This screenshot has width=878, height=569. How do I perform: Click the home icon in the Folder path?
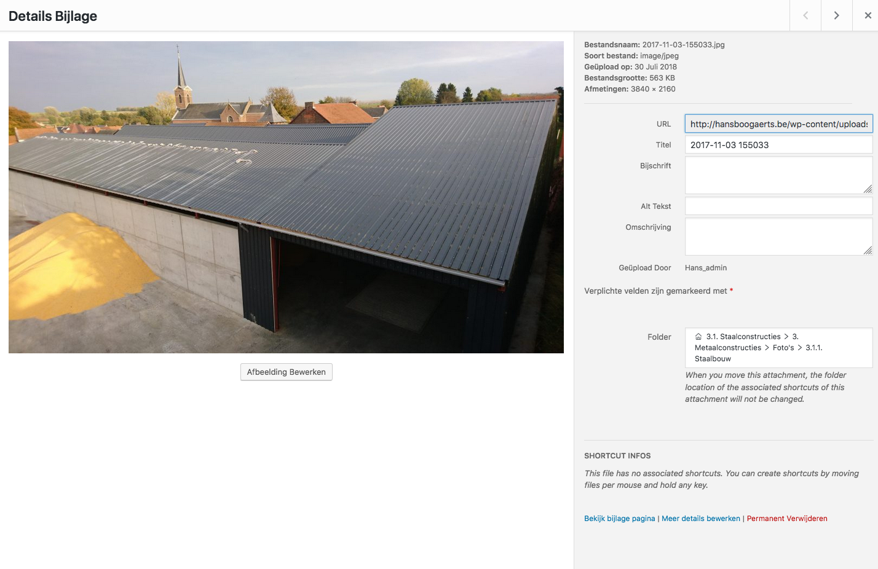[x=698, y=337]
